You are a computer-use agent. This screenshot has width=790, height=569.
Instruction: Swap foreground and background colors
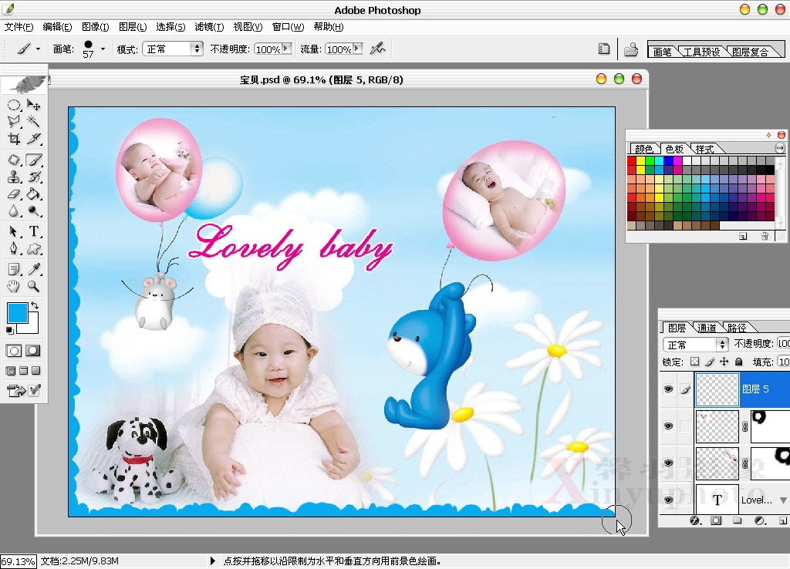(35, 305)
